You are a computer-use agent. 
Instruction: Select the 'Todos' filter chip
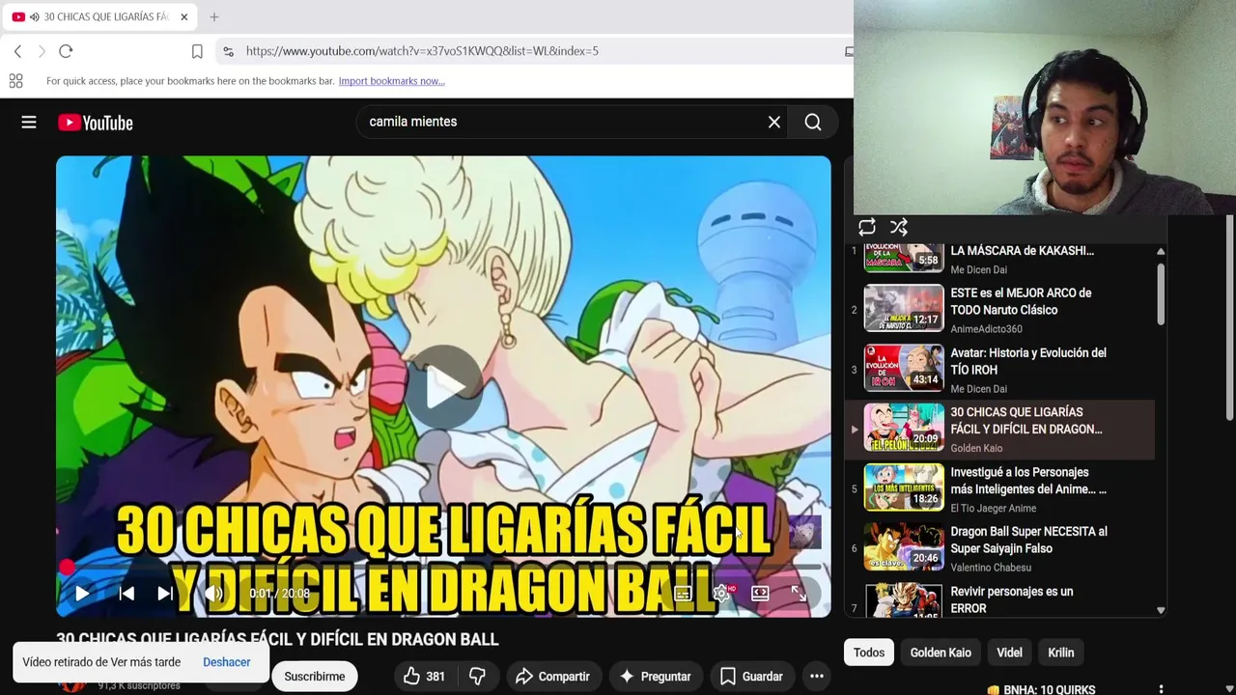(x=869, y=653)
